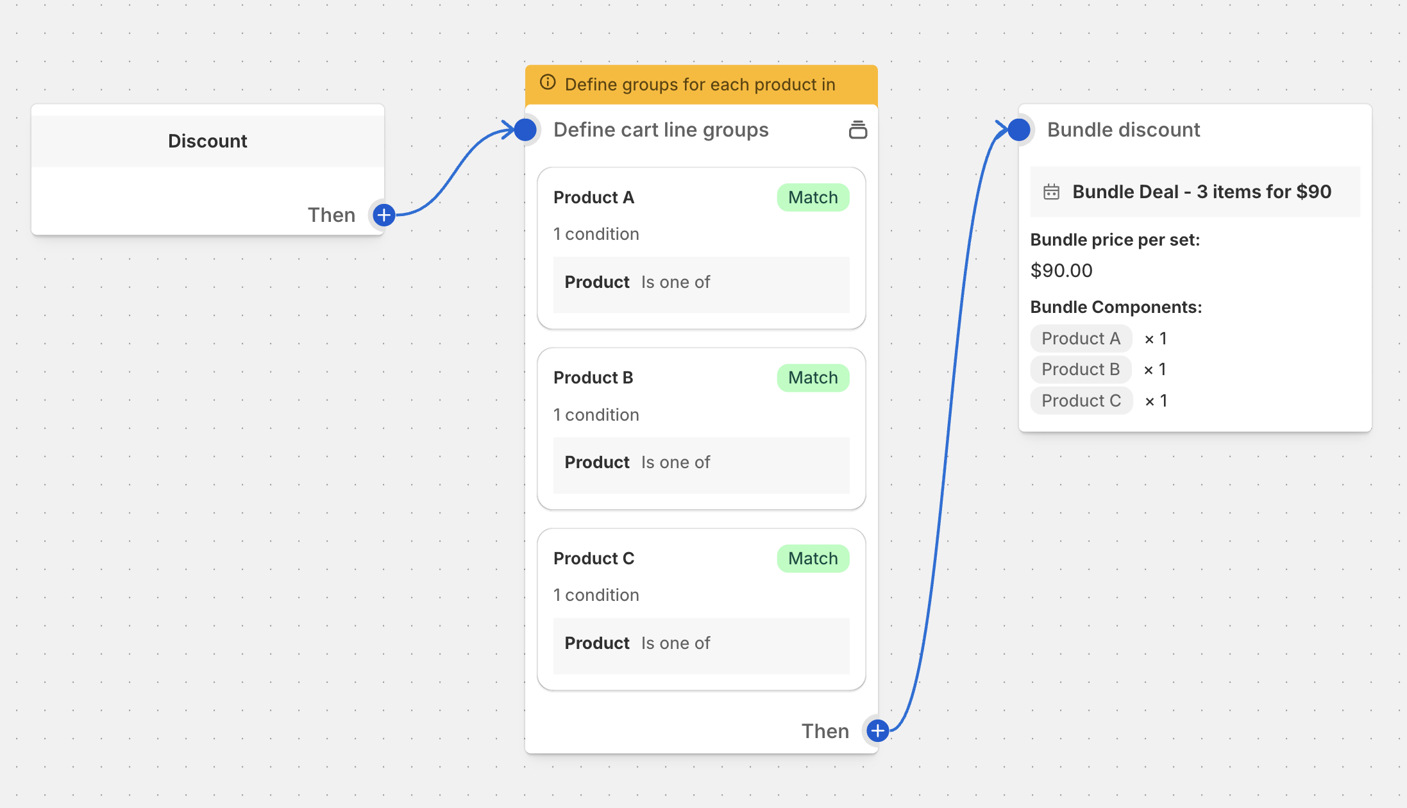The image size is (1407, 808).
Task: Toggle Match mode on Product B group
Action: click(x=813, y=378)
